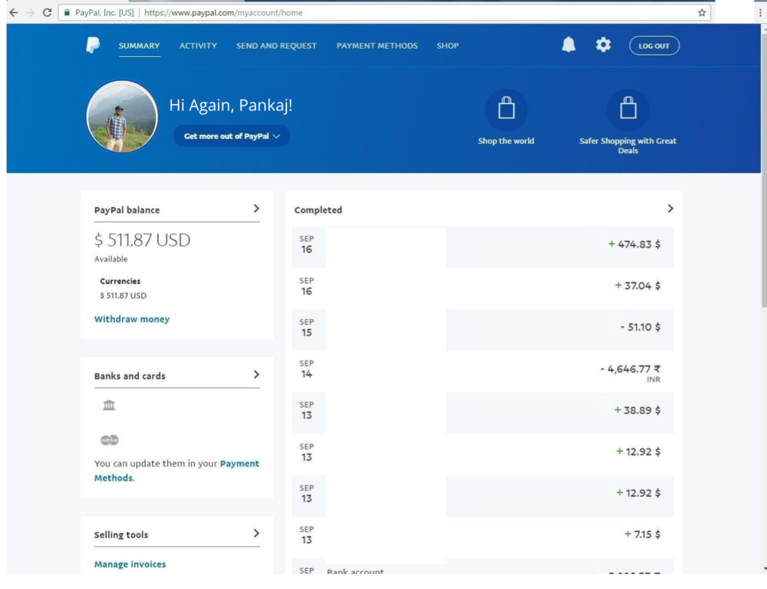This screenshot has width=767, height=589.
Task: Click the Mastercard card icon
Action: [109, 440]
